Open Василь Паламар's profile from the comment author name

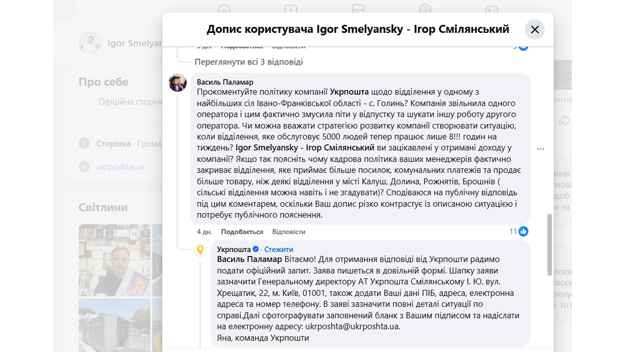(225, 82)
